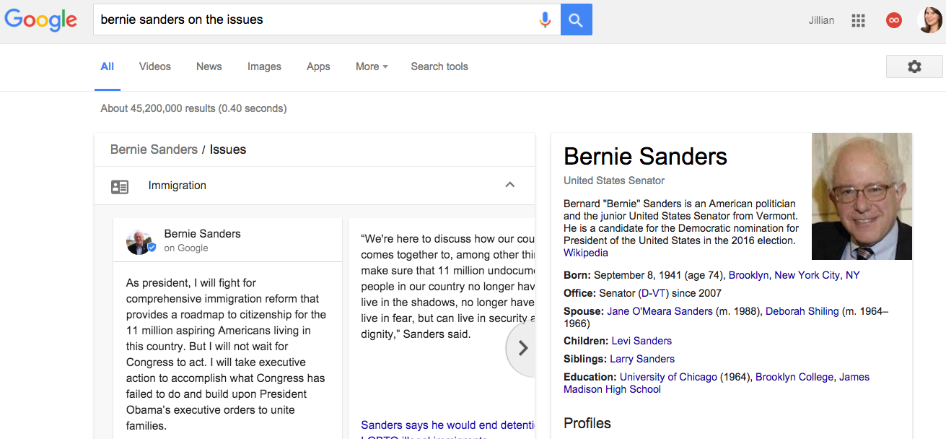This screenshot has width=946, height=439.
Task: Open the Wikipedia link
Action: tap(586, 253)
